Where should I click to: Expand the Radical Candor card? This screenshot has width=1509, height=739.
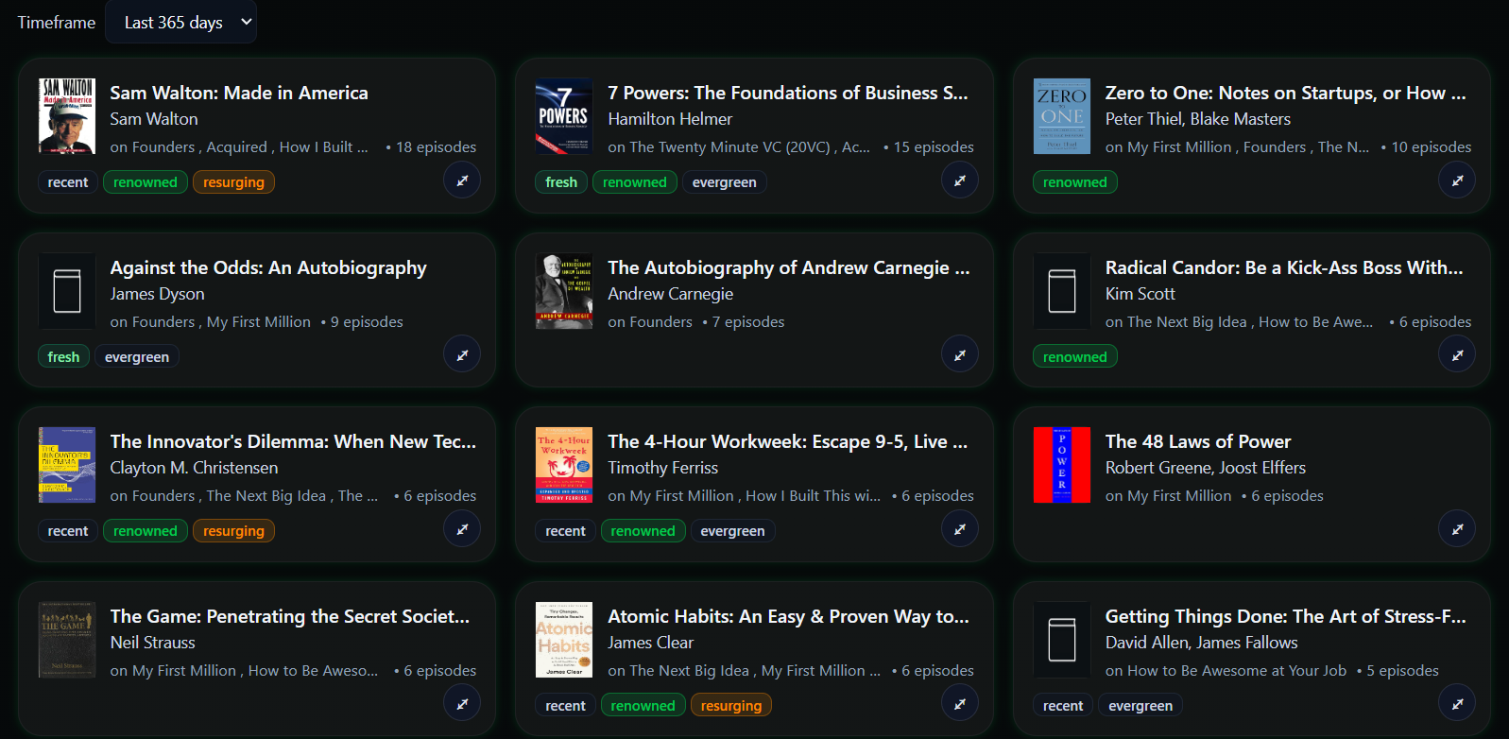coord(1457,355)
